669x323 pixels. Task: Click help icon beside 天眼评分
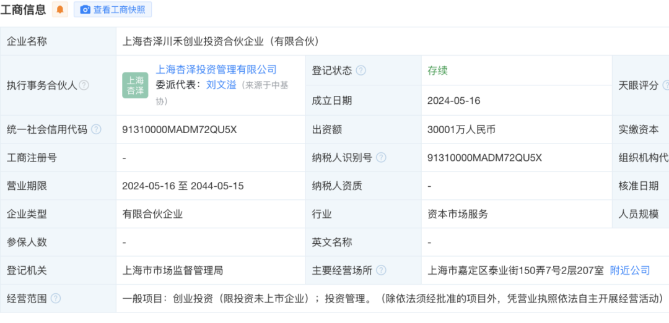click(665, 85)
